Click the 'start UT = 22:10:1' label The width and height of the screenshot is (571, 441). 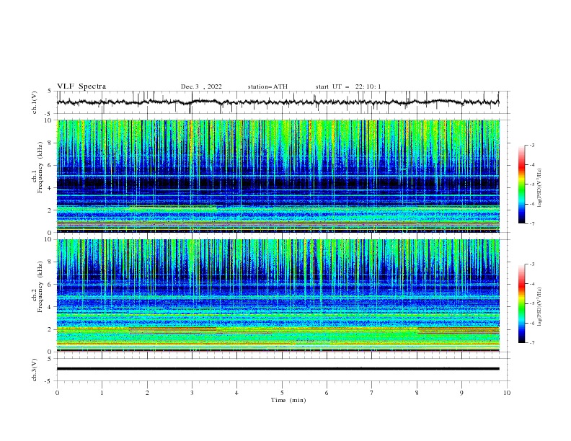coord(348,86)
